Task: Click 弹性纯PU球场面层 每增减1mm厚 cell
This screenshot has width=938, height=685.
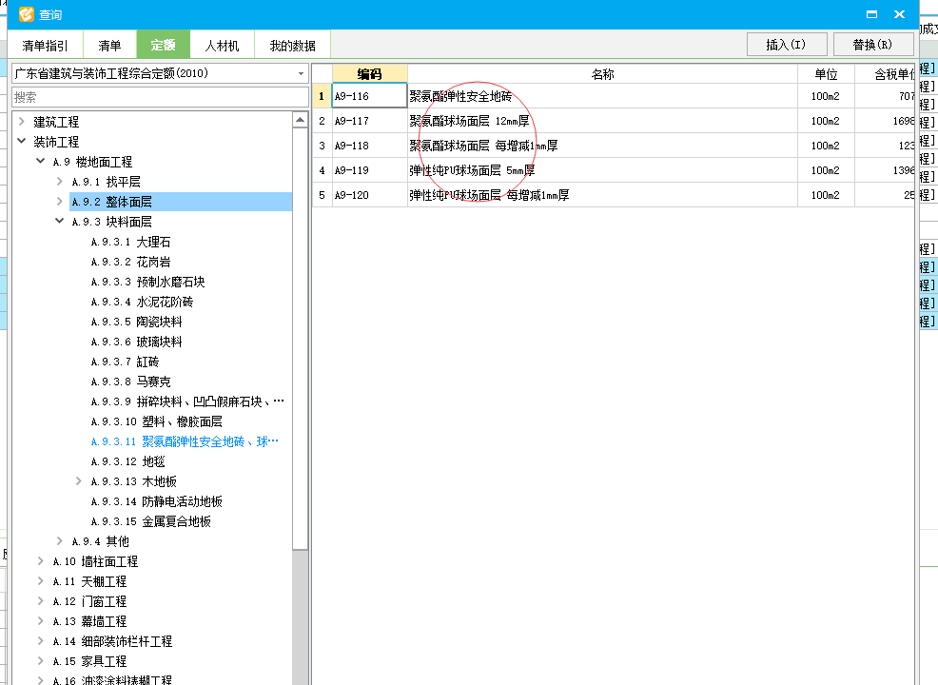Action: (602, 195)
